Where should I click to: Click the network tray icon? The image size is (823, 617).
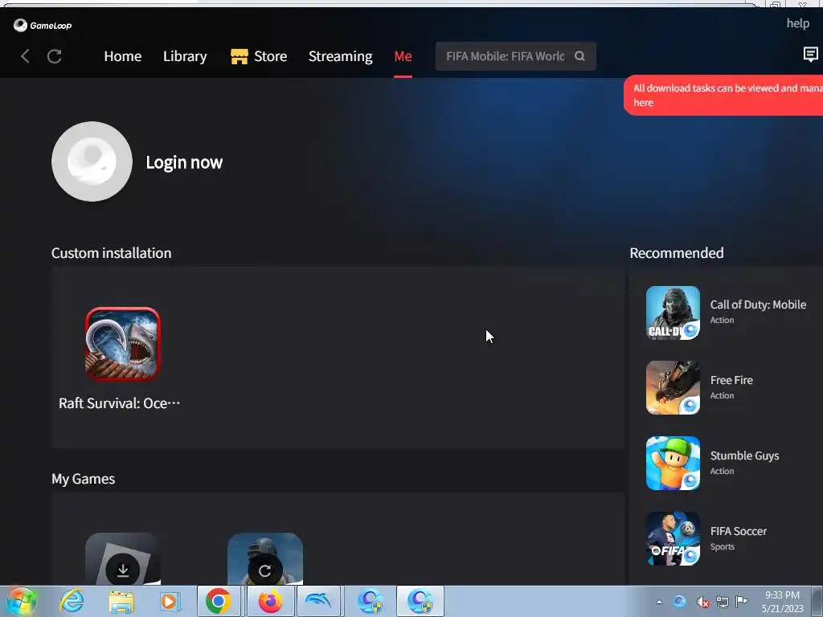723,602
